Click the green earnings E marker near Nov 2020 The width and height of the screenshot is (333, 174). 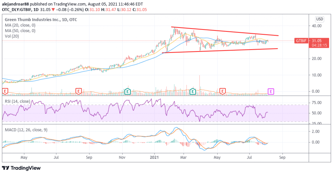pos(127,92)
